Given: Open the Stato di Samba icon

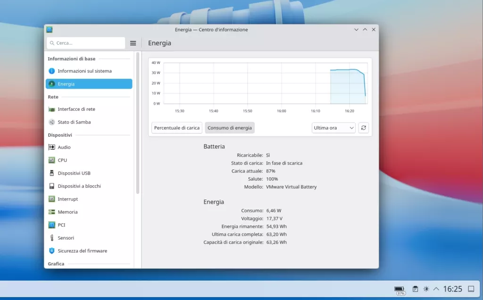Looking at the screenshot, I should 52,122.
